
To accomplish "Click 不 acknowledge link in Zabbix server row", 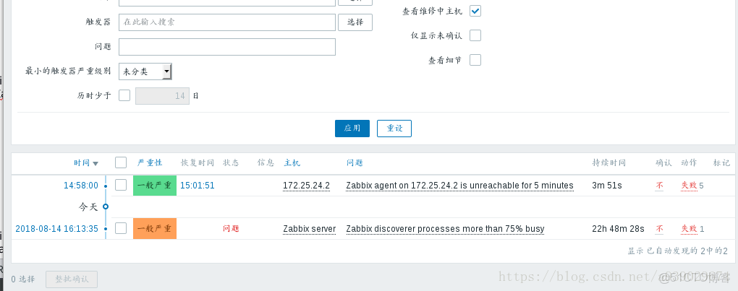I will click(x=659, y=229).
